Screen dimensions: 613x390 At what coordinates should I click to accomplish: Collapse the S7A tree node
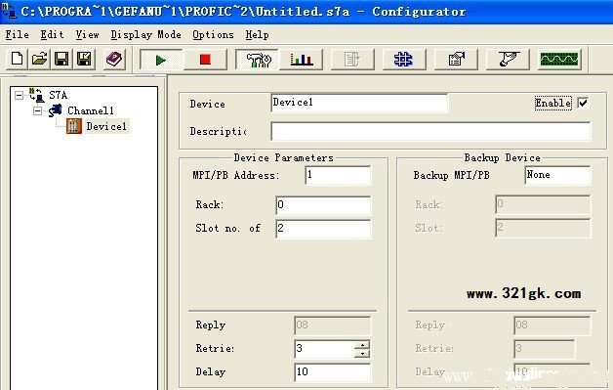(x=19, y=95)
